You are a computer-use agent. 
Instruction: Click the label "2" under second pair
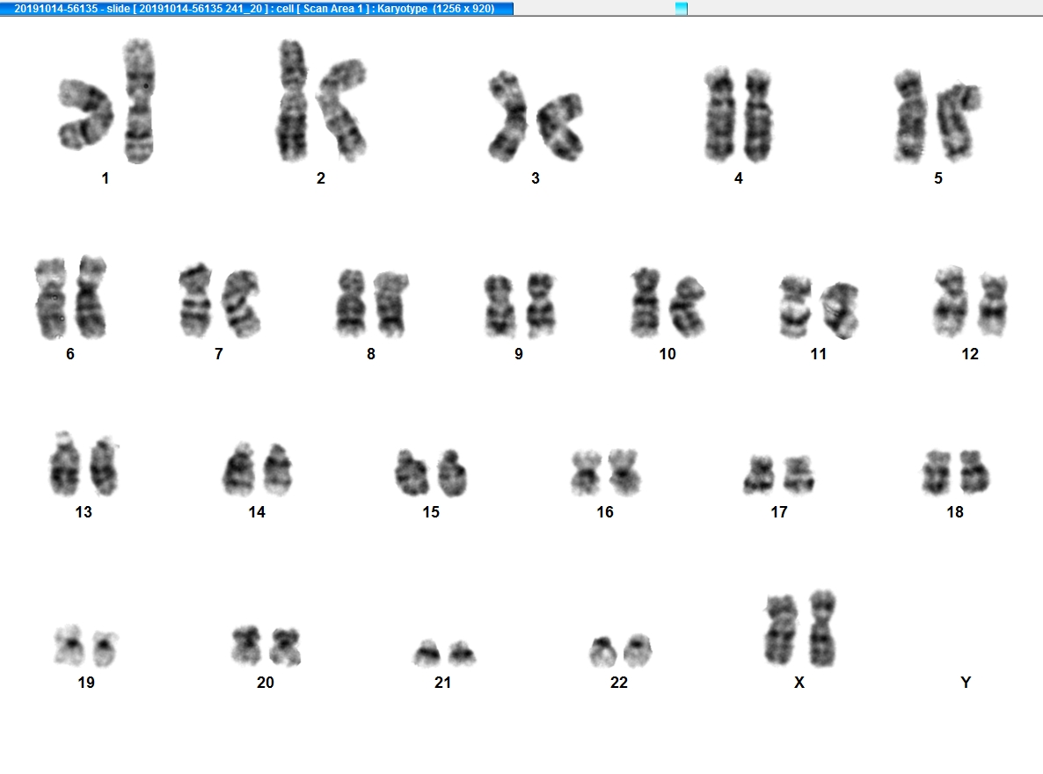[321, 178]
